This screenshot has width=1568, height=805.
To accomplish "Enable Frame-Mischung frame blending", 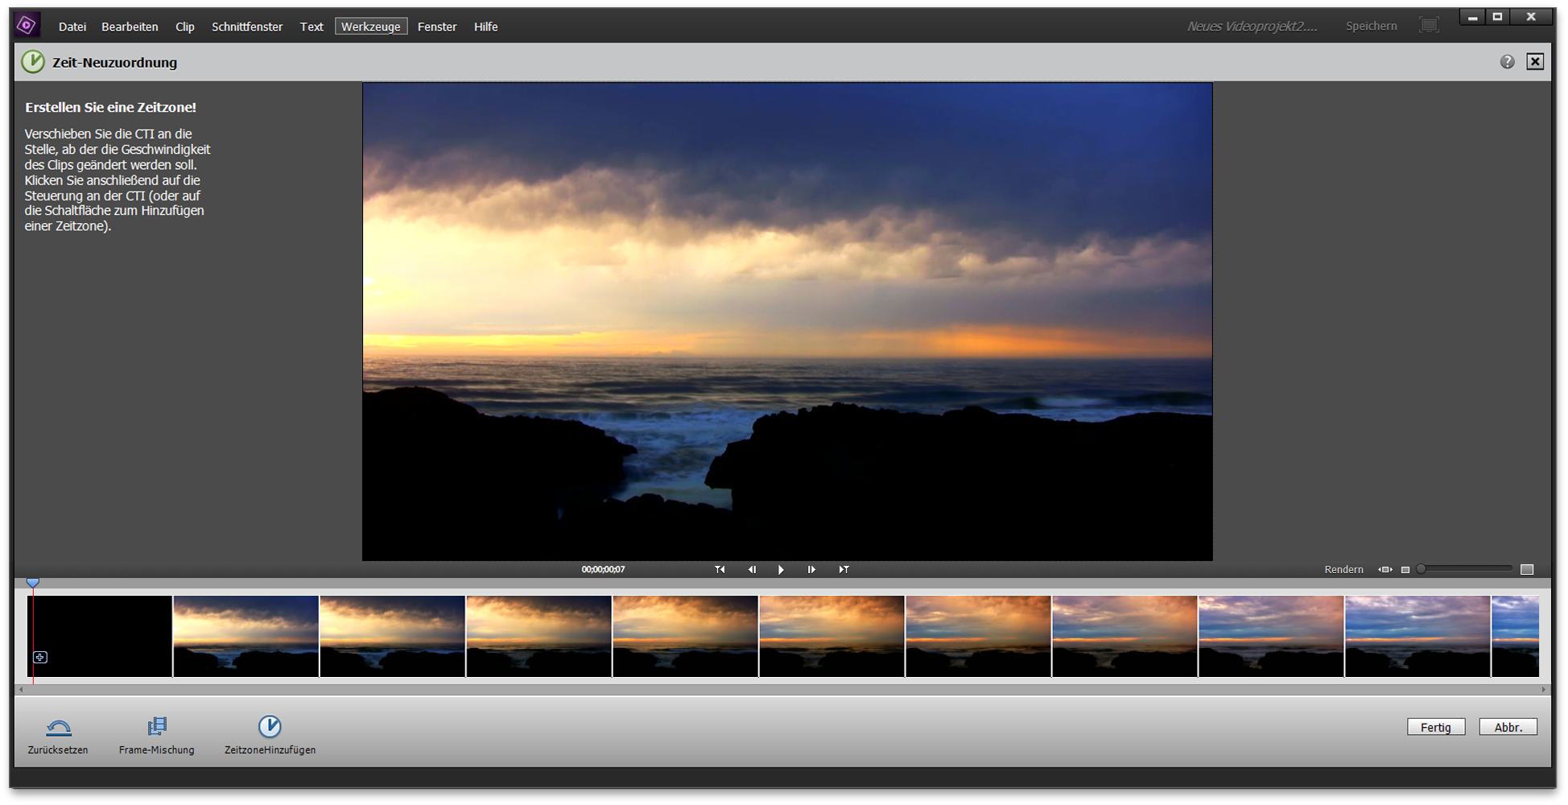I will [x=157, y=727].
